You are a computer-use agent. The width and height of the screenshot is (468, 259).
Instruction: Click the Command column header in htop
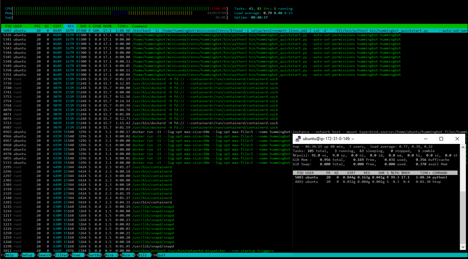(139, 26)
